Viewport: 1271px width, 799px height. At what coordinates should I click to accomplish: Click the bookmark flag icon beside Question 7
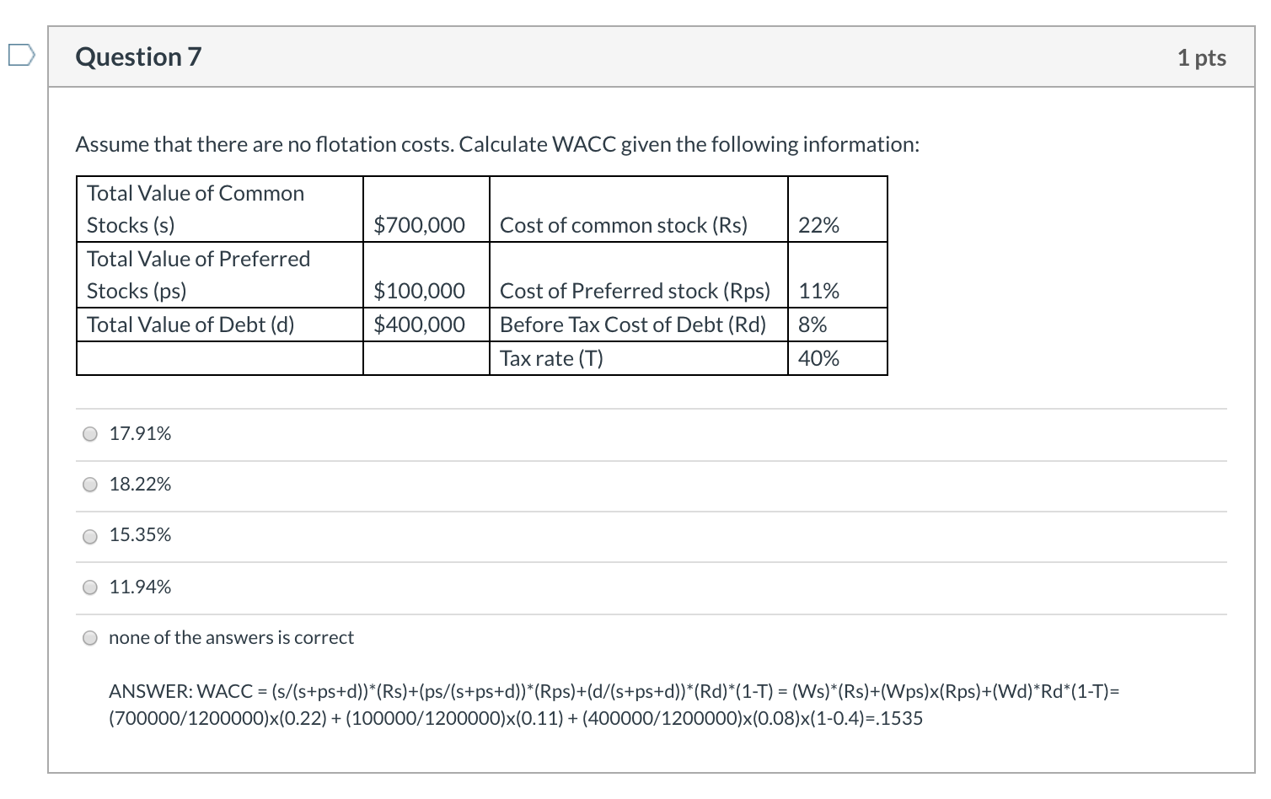coord(21,54)
